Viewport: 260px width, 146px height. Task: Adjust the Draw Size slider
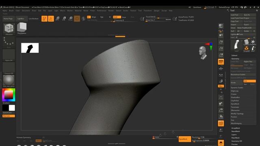[158, 20]
